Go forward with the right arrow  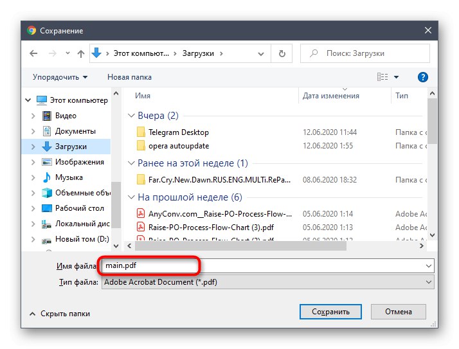point(53,53)
